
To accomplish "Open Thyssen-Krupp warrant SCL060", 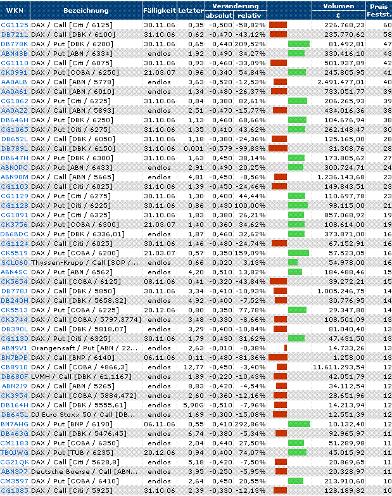I will [x=15, y=262].
